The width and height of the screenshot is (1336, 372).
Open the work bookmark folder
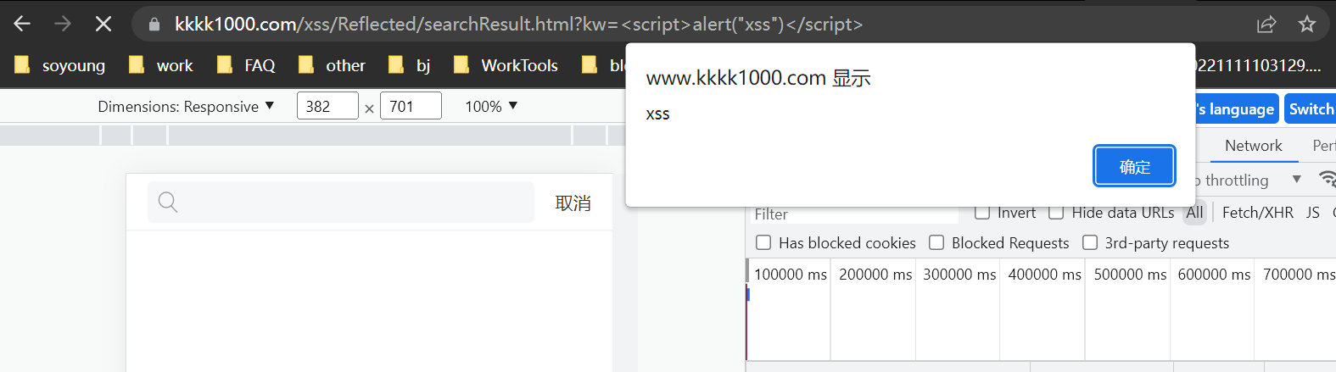[161, 65]
